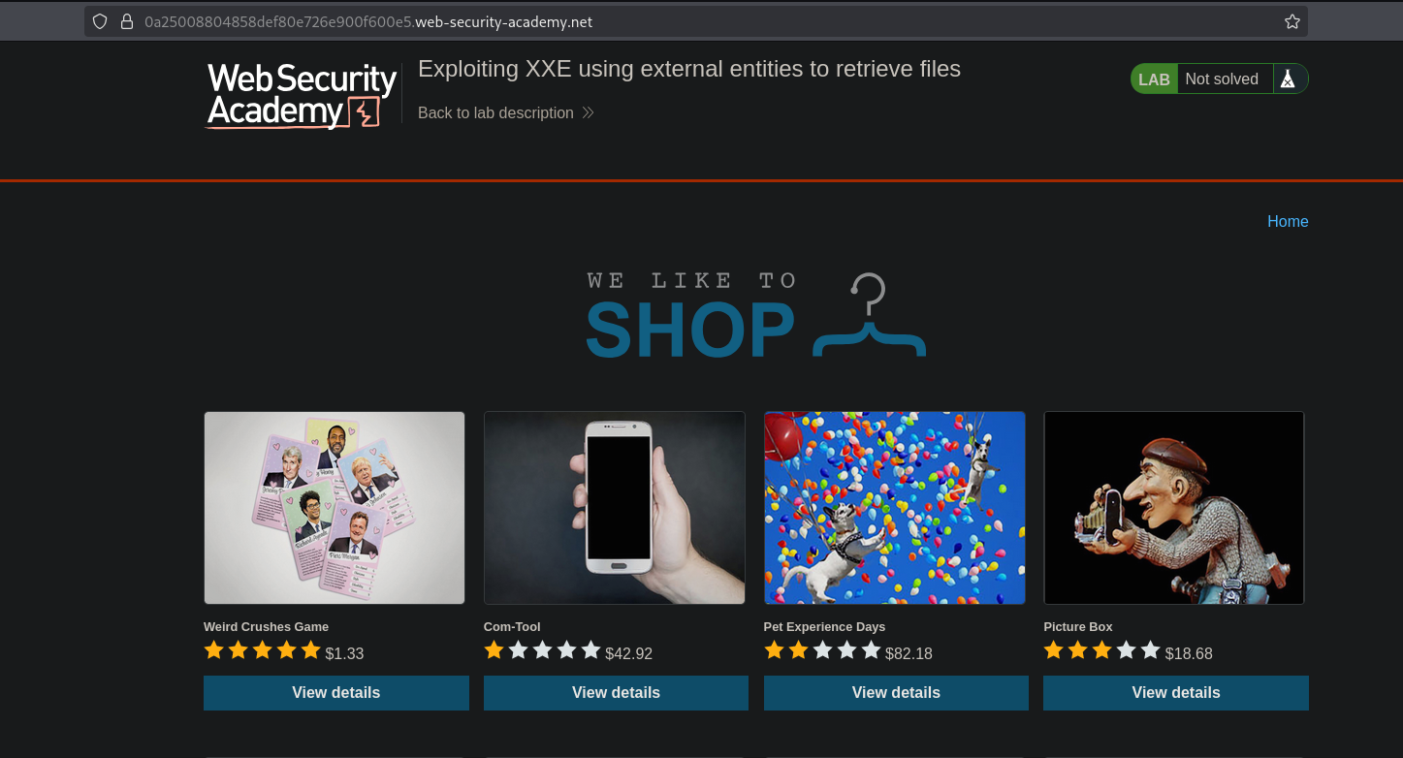Click the double chevron beside lab description
The height and width of the screenshot is (758, 1403).
588,113
